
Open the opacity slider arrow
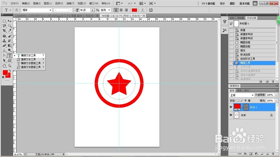(x=276, y=95)
